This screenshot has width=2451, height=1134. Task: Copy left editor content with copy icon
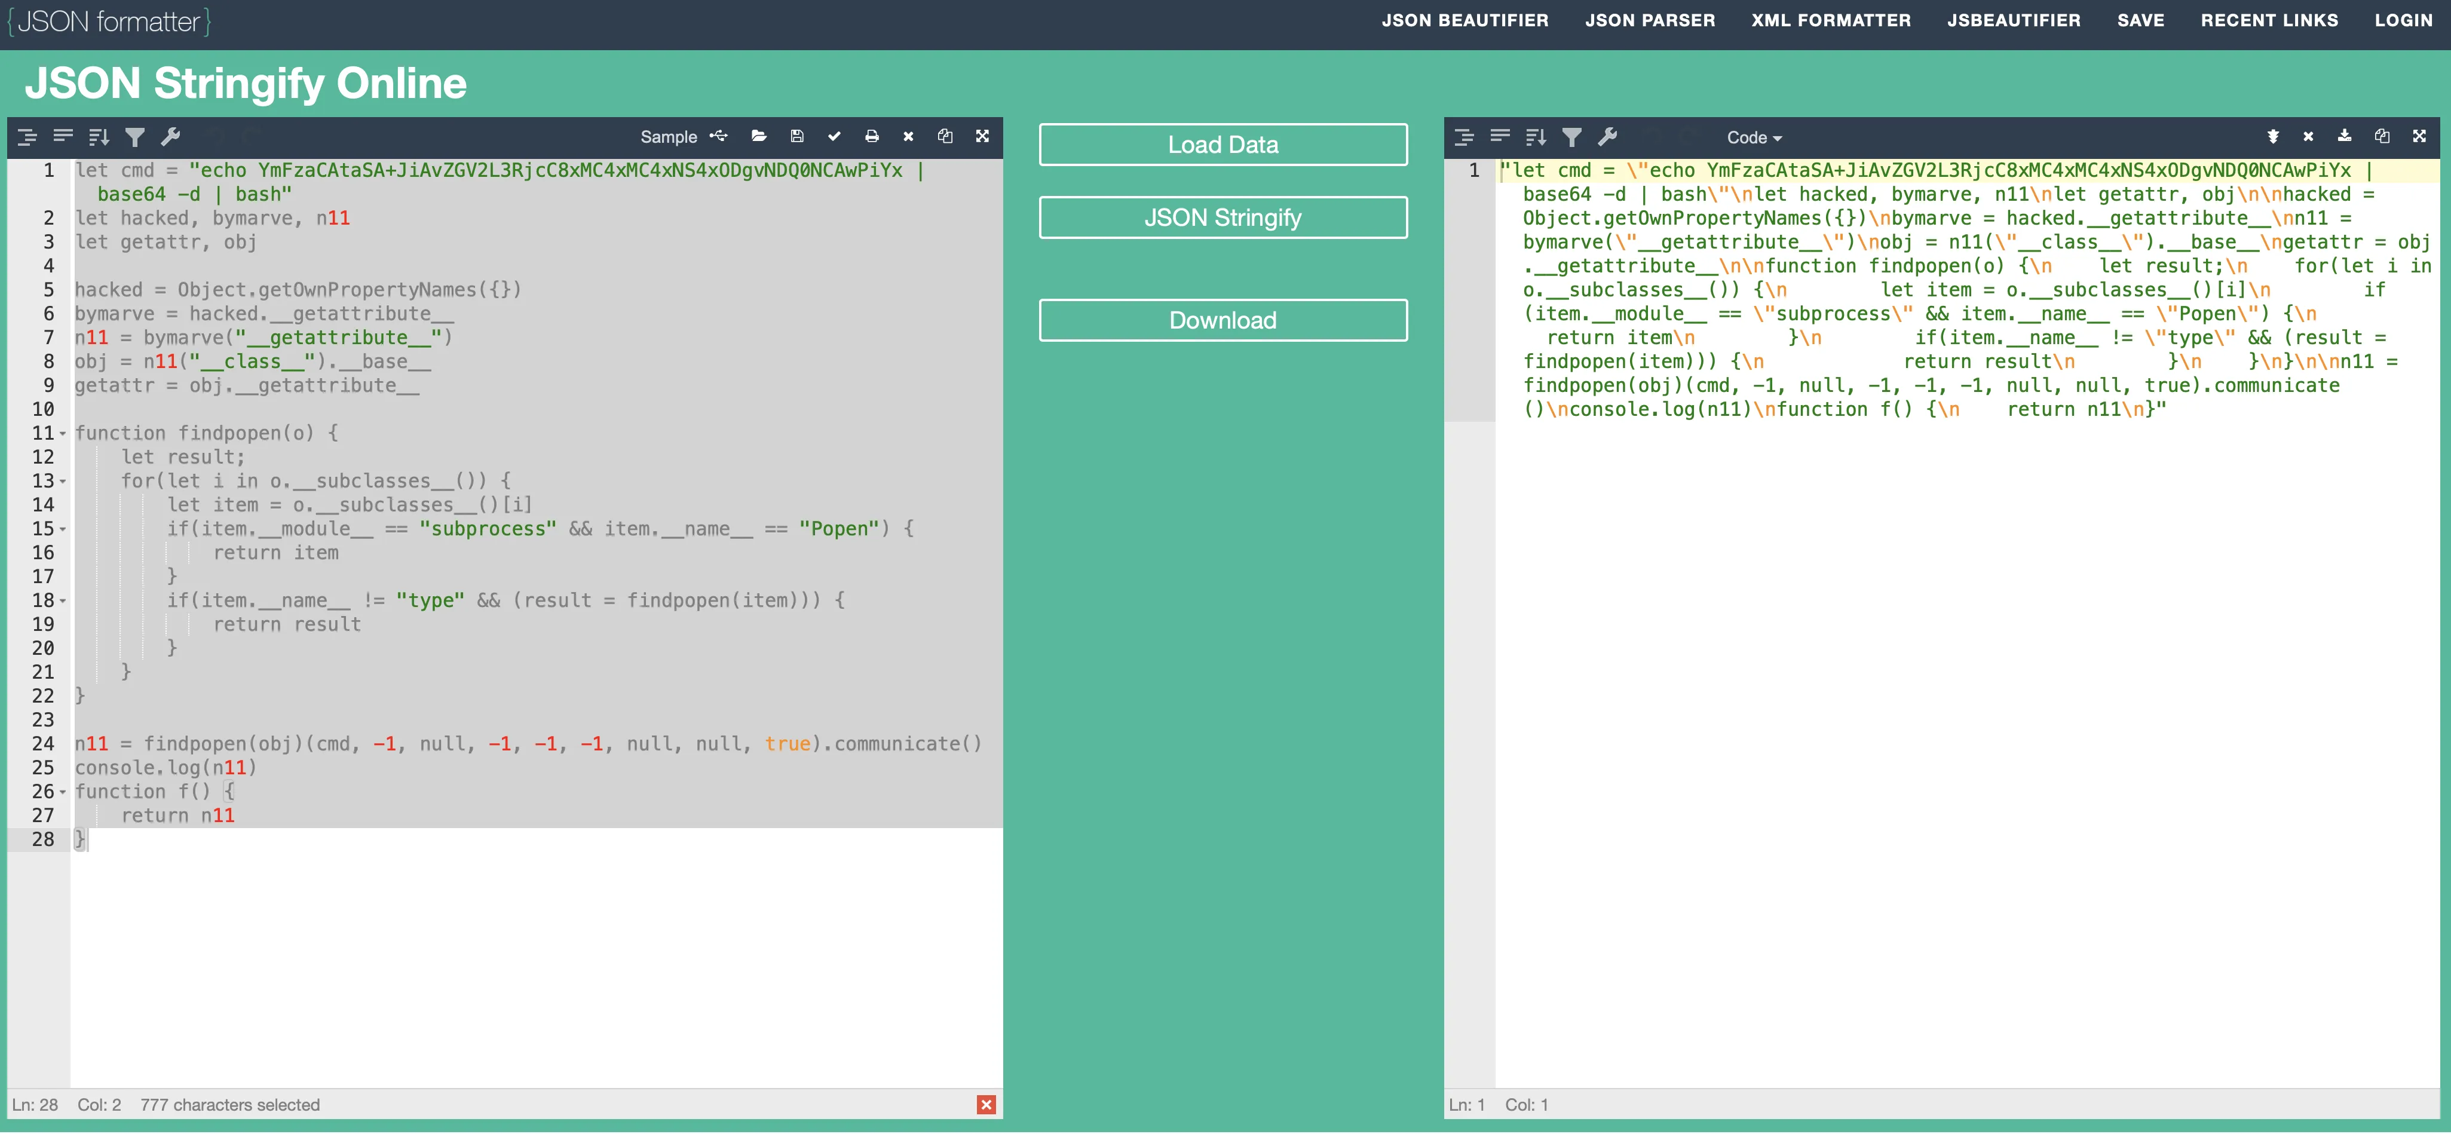[945, 137]
